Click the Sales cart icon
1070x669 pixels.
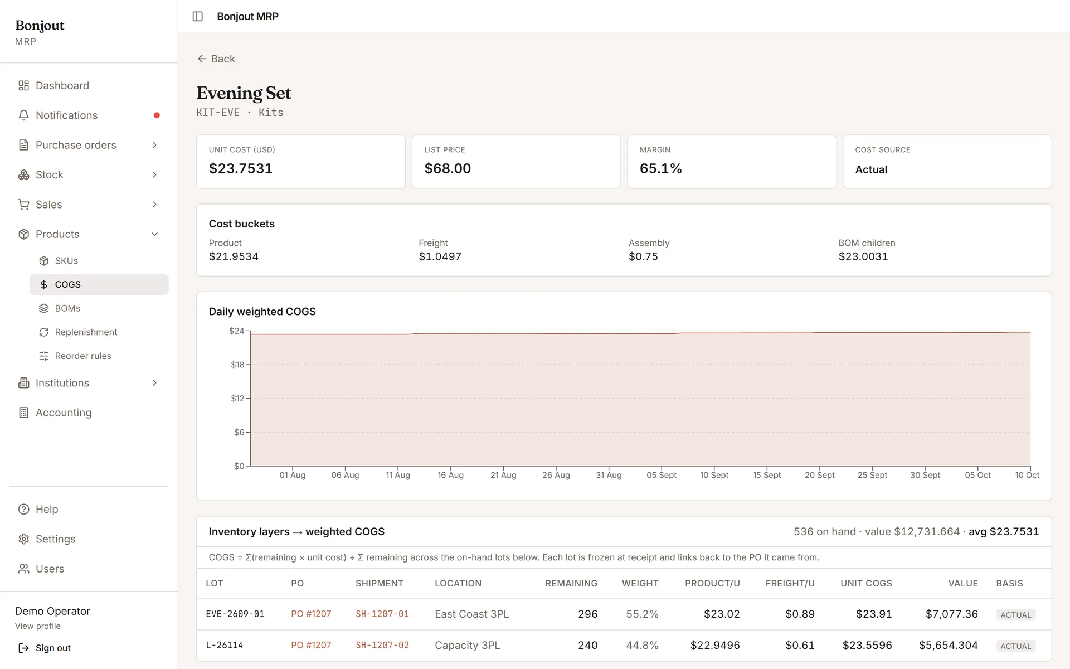point(23,205)
